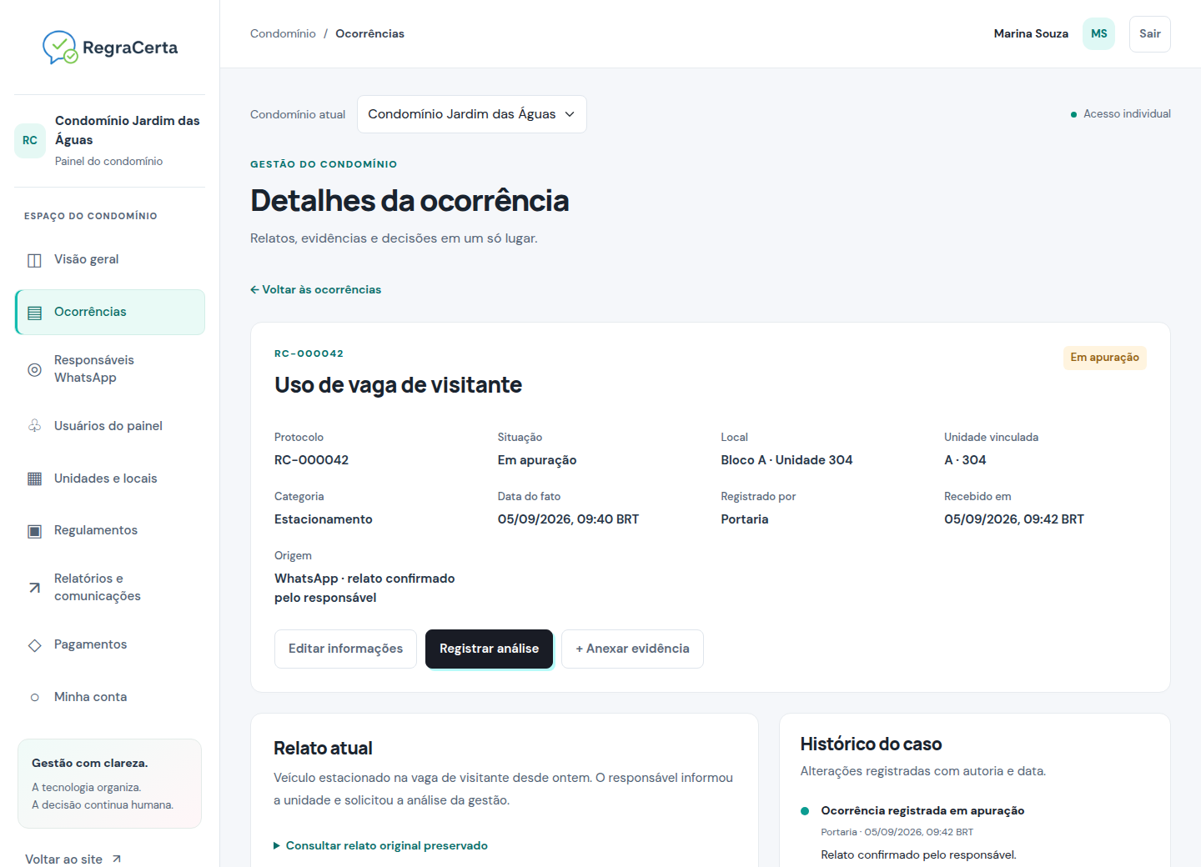Viewport: 1201px width, 867px height.
Task: Click the Uso de vaga de visitante heading
Action: click(x=398, y=385)
